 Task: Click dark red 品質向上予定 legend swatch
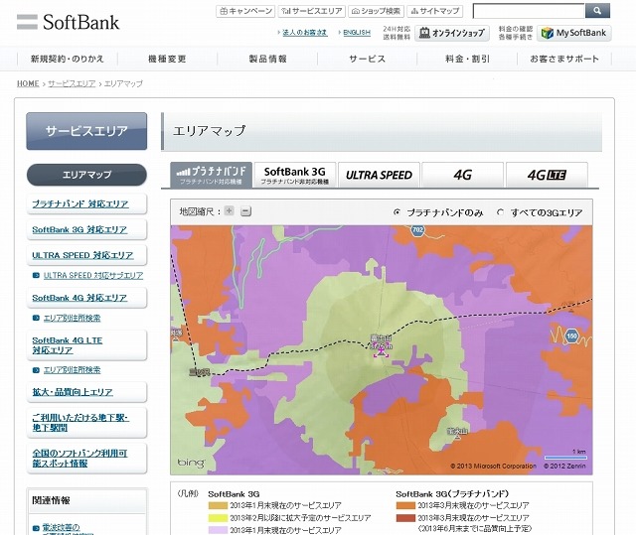pyautogui.click(x=405, y=518)
